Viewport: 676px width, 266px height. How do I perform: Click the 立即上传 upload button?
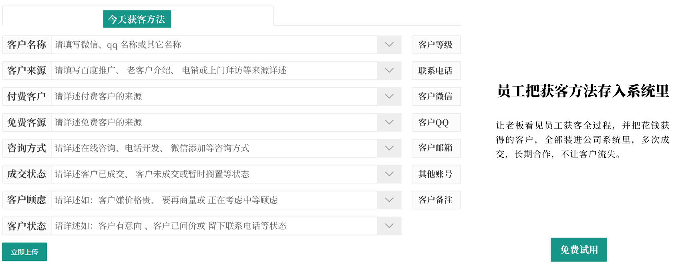pyautogui.click(x=24, y=252)
